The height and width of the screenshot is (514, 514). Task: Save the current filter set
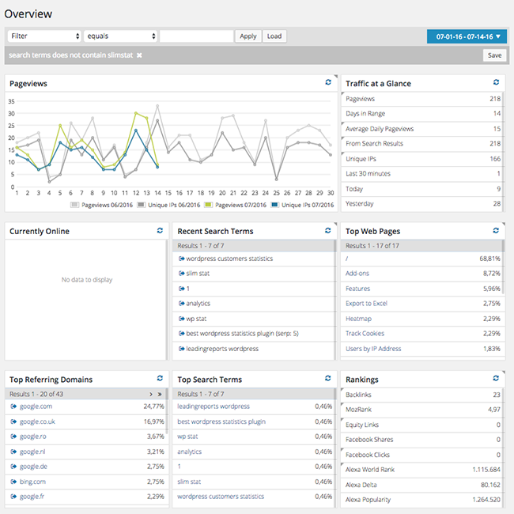[494, 55]
